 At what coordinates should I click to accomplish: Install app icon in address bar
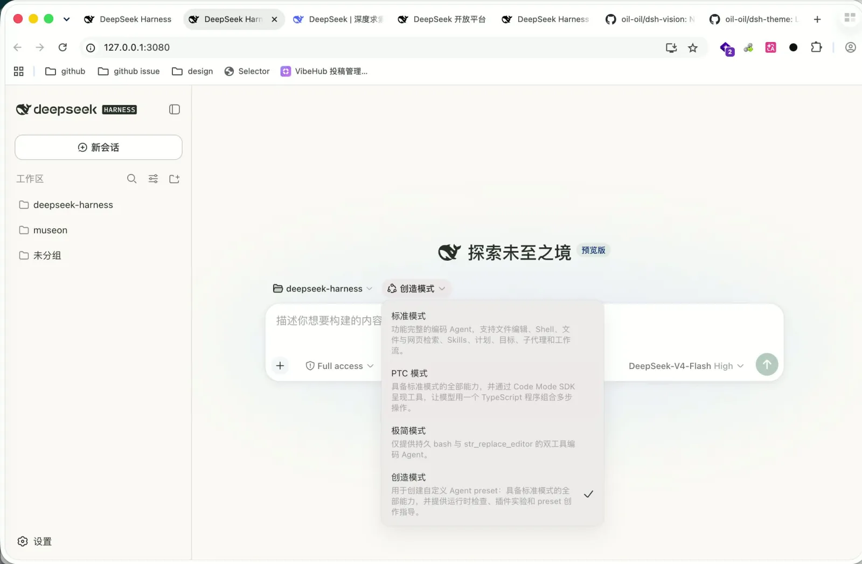pos(671,48)
